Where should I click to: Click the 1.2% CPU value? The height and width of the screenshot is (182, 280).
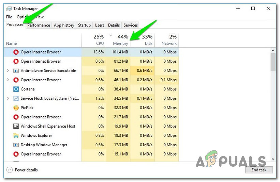(100, 98)
